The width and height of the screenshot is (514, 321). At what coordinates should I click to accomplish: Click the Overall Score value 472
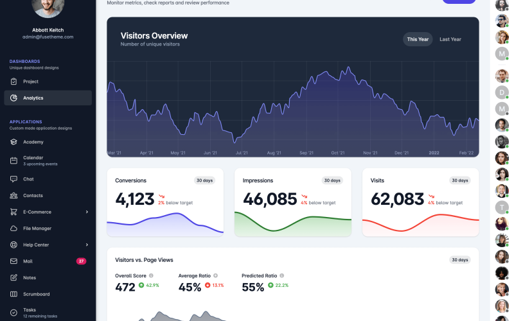pos(125,287)
